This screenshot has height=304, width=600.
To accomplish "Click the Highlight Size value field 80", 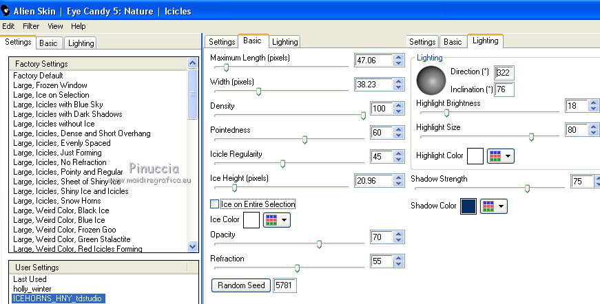I will (x=577, y=130).
